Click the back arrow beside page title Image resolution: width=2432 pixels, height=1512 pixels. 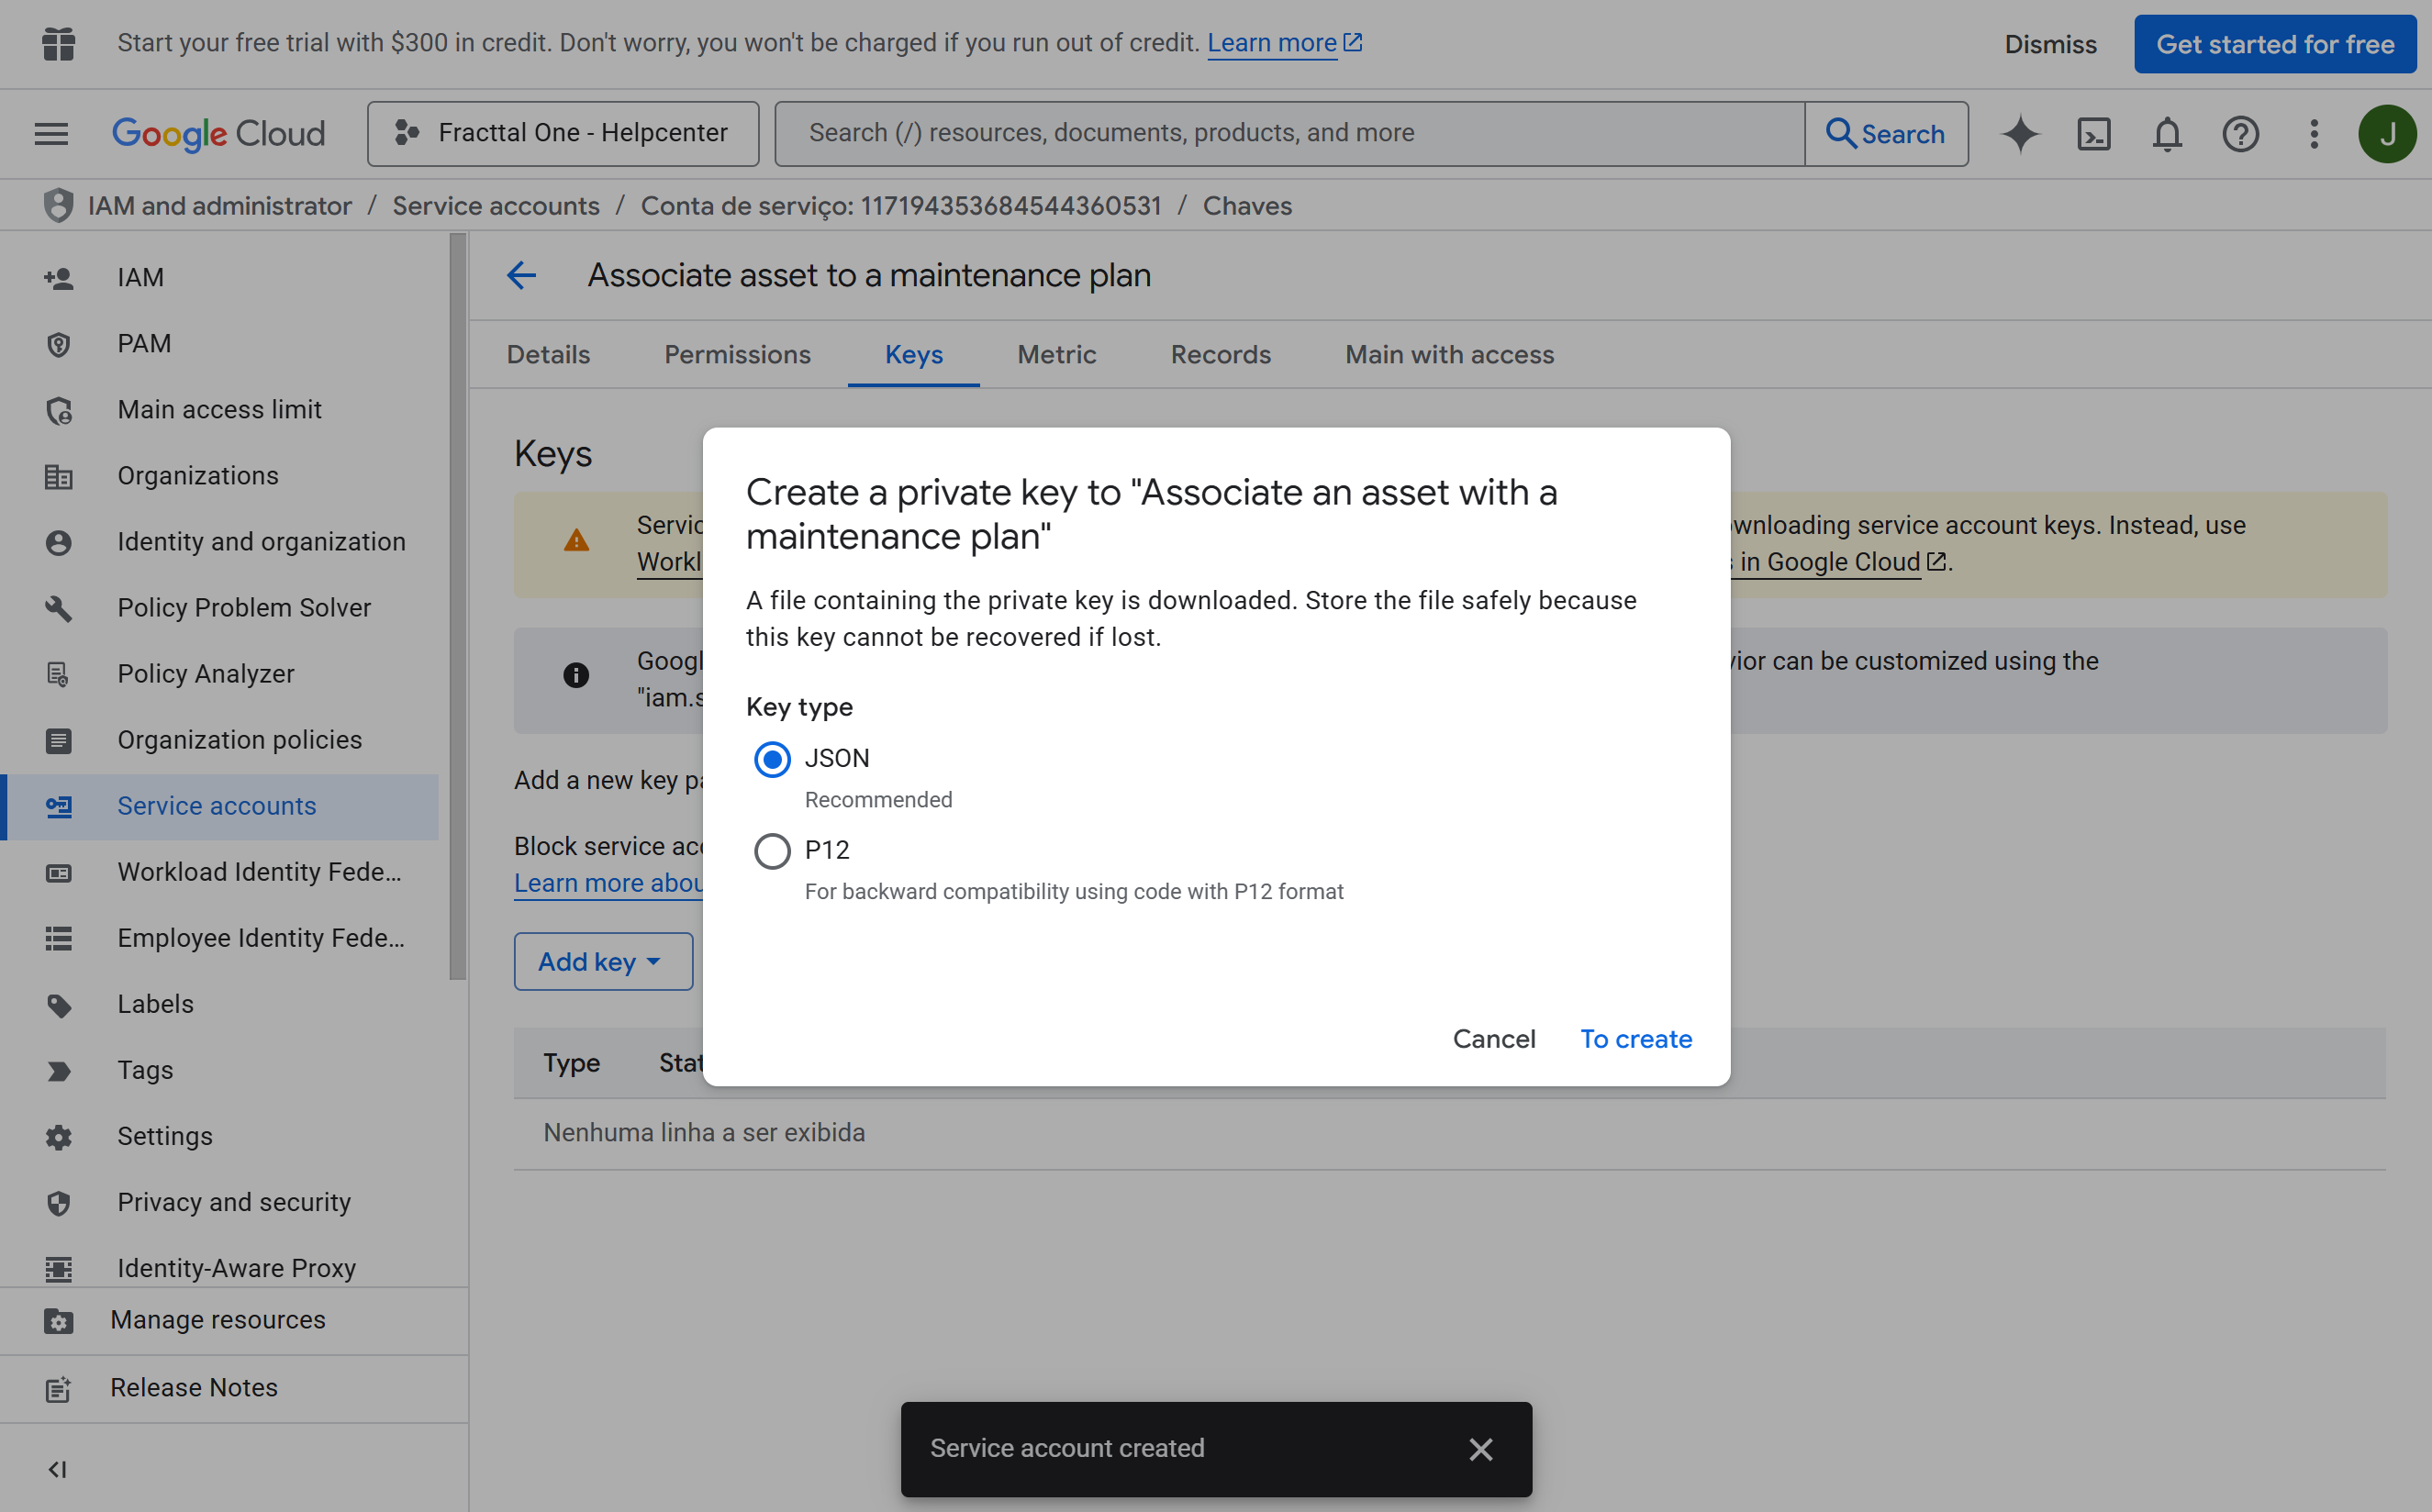522,275
